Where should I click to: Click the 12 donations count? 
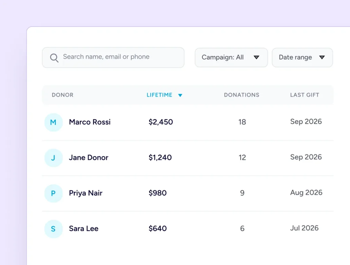(x=242, y=157)
